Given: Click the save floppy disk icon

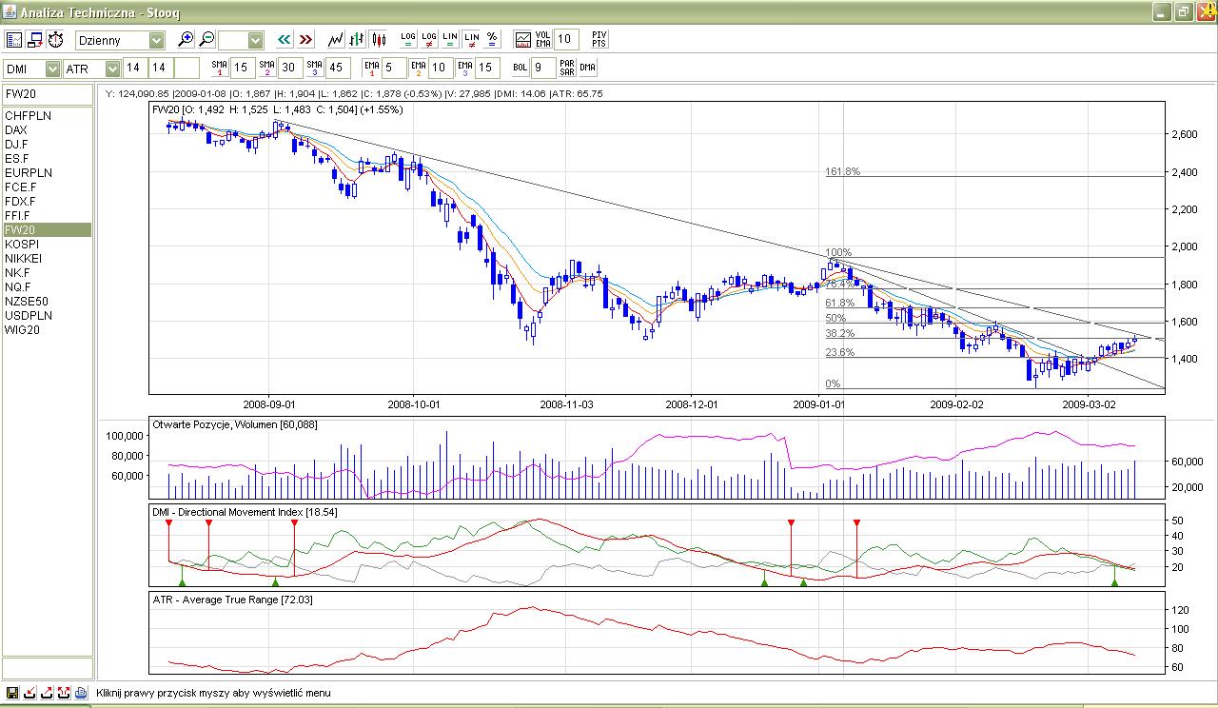Looking at the screenshot, I should click(12, 693).
